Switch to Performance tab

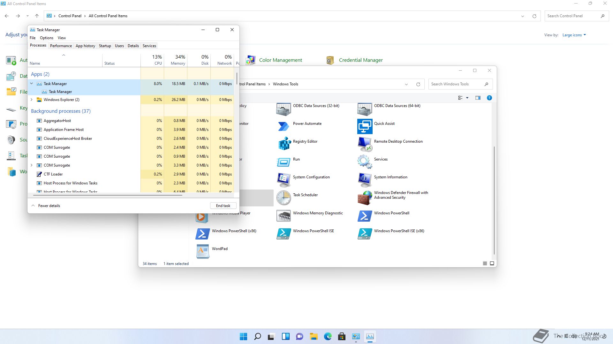tap(61, 46)
